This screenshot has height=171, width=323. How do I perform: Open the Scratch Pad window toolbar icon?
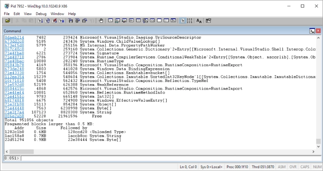tap(160, 20)
